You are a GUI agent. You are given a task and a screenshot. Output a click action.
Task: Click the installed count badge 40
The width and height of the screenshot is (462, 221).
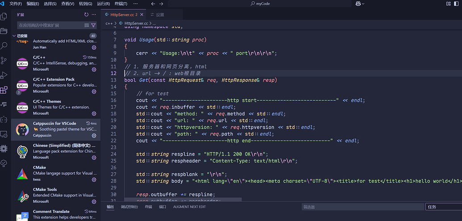click(x=93, y=36)
